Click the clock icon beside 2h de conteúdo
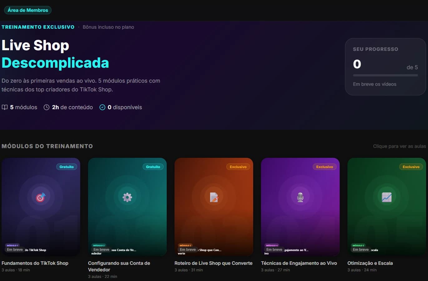 pyautogui.click(x=47, y=107)
